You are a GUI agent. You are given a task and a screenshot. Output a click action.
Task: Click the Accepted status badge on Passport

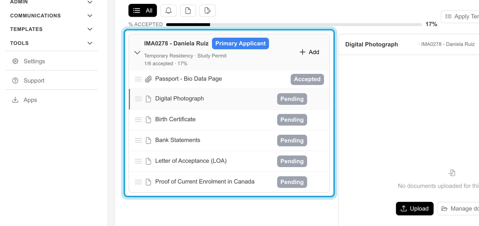coord(307,79)
